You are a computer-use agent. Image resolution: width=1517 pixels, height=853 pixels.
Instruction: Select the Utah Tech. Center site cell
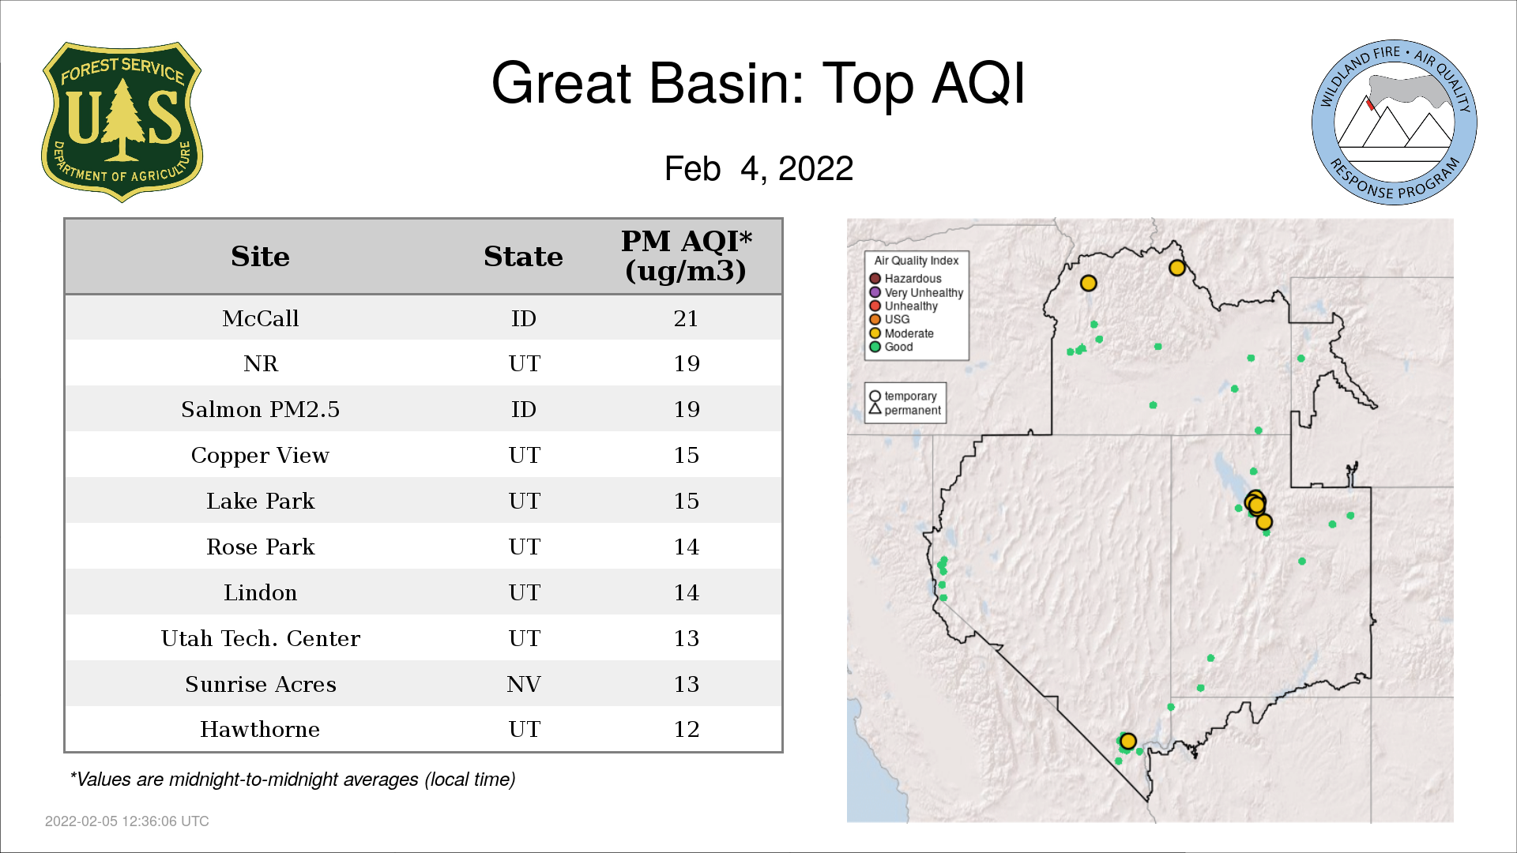point(260,638)
